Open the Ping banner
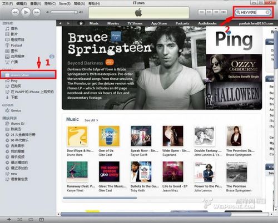The image size is (278, 223). tap(234, 40)
